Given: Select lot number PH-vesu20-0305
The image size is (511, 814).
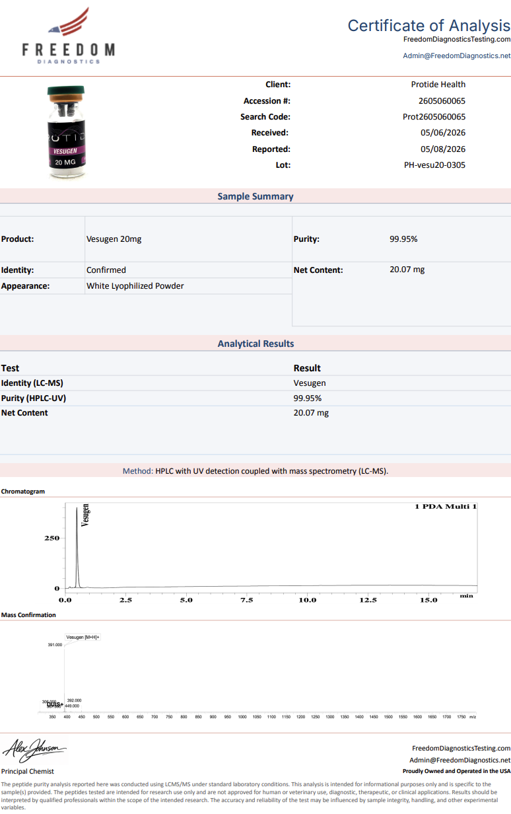Looking at the screenshot, I should [x=435, y=165].
